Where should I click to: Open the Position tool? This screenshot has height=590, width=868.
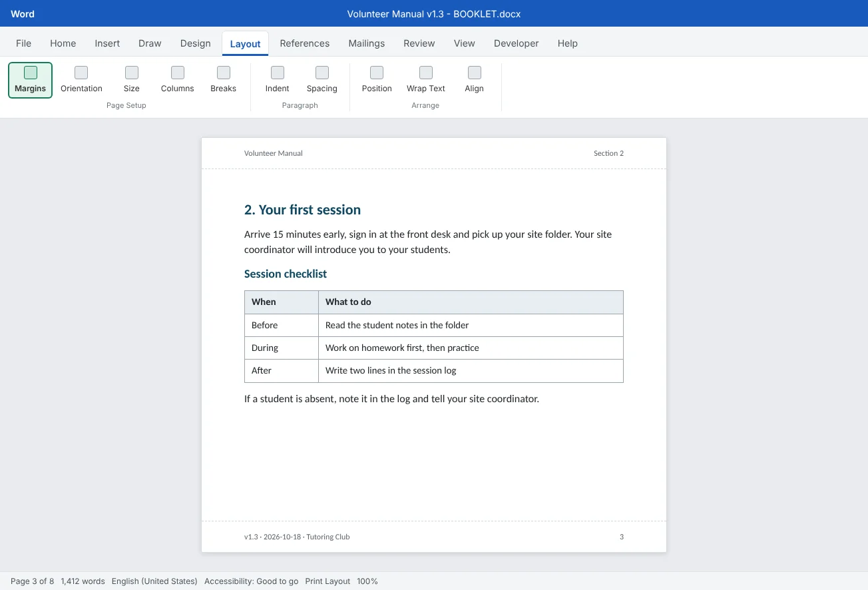[x=377, y=80]
